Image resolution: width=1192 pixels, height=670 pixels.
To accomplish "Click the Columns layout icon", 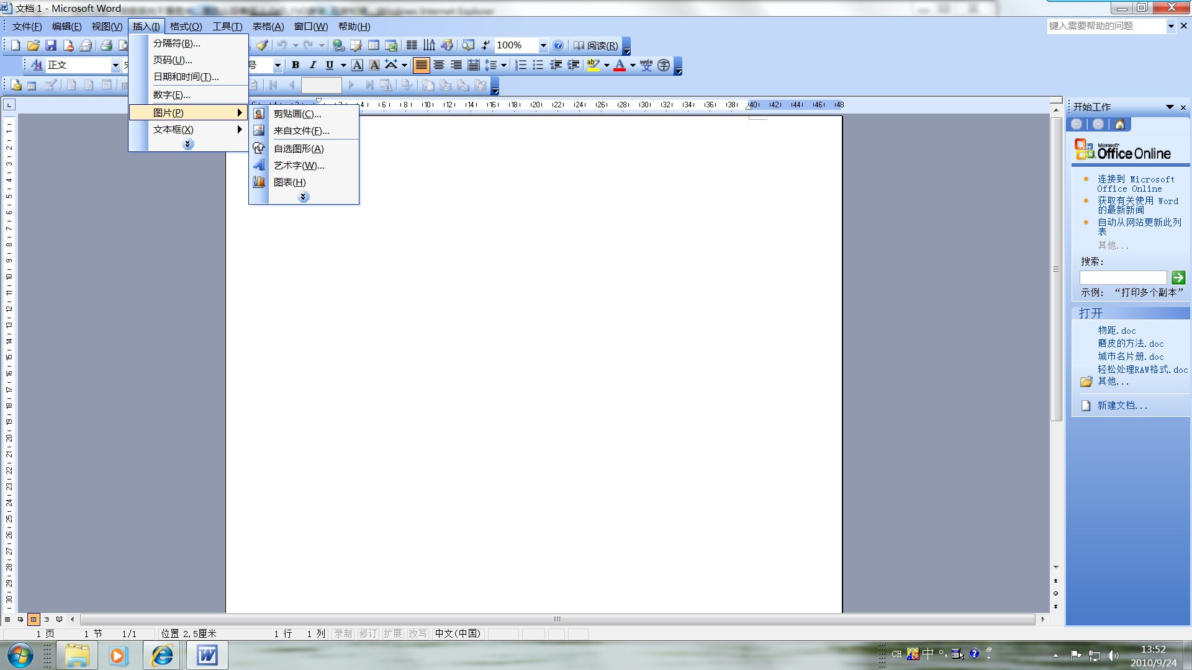I will click(412, 45).
